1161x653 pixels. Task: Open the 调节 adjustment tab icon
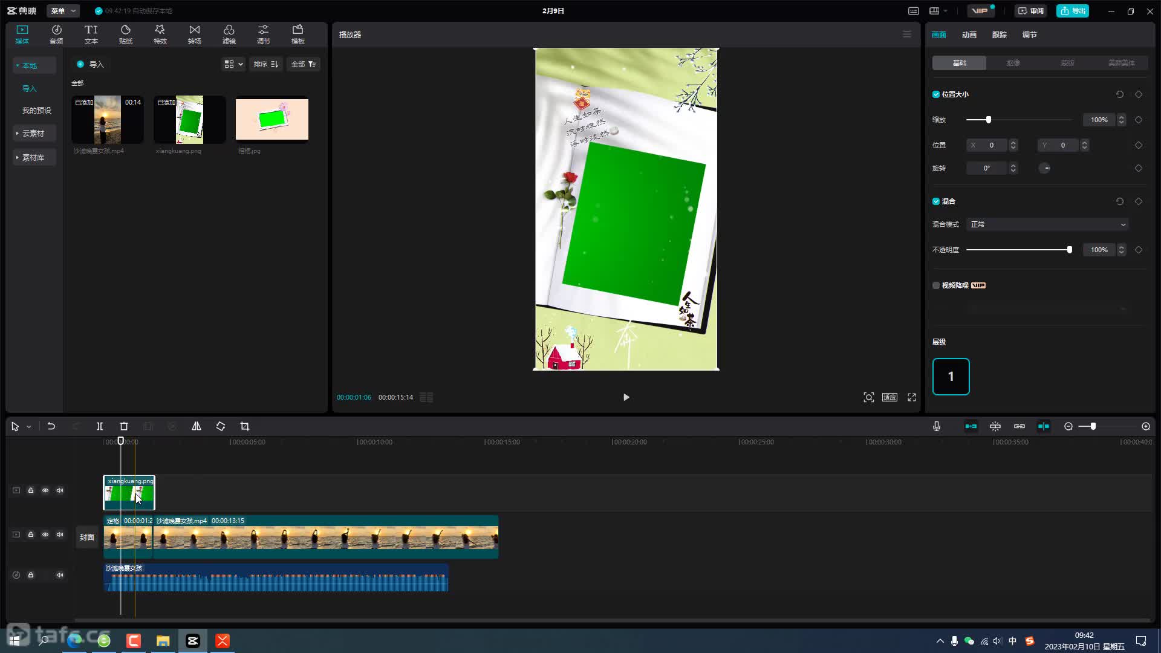(x=263, y=34)
